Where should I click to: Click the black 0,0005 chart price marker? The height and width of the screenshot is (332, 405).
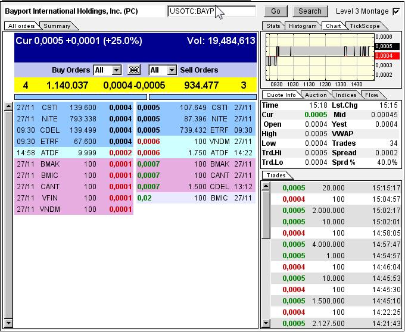[387, 46]
